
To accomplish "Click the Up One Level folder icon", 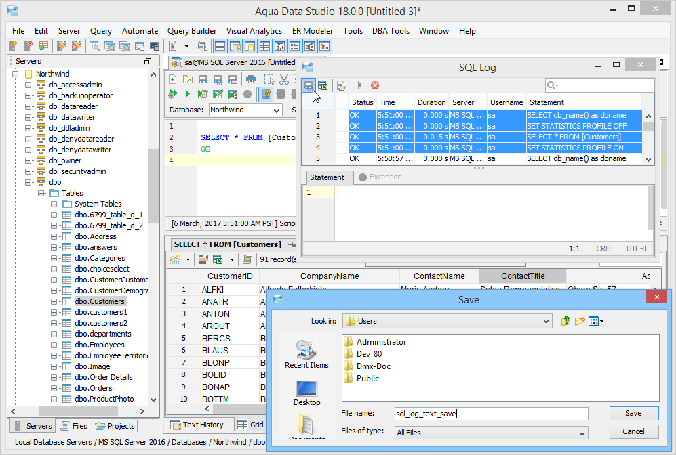I will pos(565,321).
